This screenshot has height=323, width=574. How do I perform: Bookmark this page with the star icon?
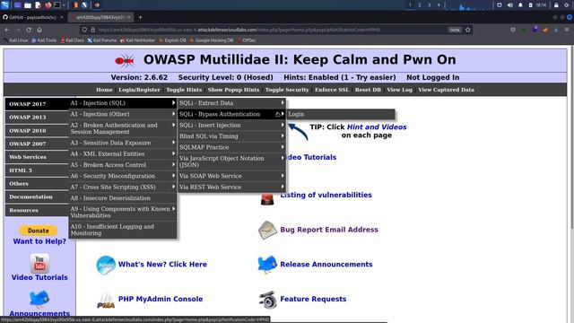pos(468,30)
